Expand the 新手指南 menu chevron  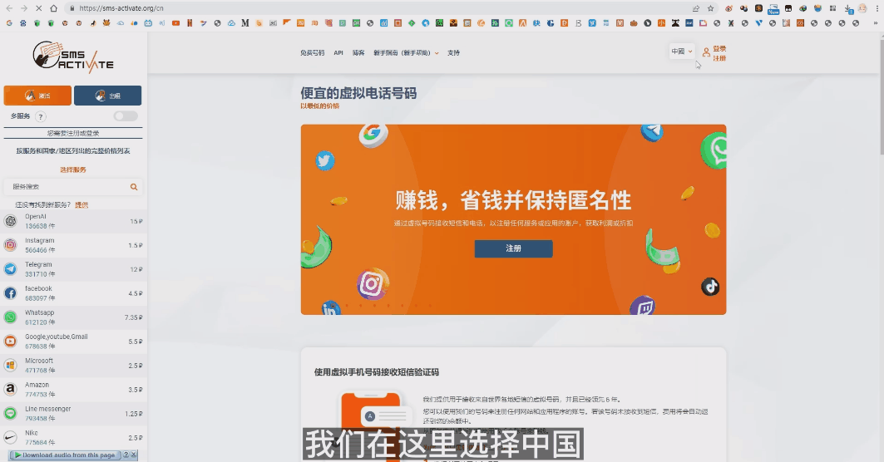(437, 53)
